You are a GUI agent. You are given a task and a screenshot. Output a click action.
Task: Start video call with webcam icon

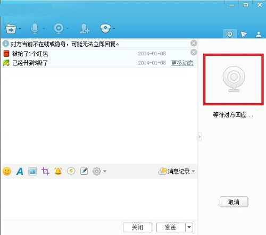[59, 29]
